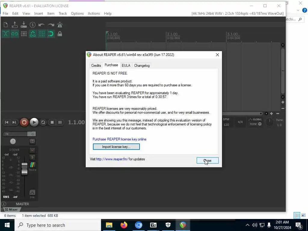Toggle envelope points move with items icon
308x231 pixels.
[32, 34]
